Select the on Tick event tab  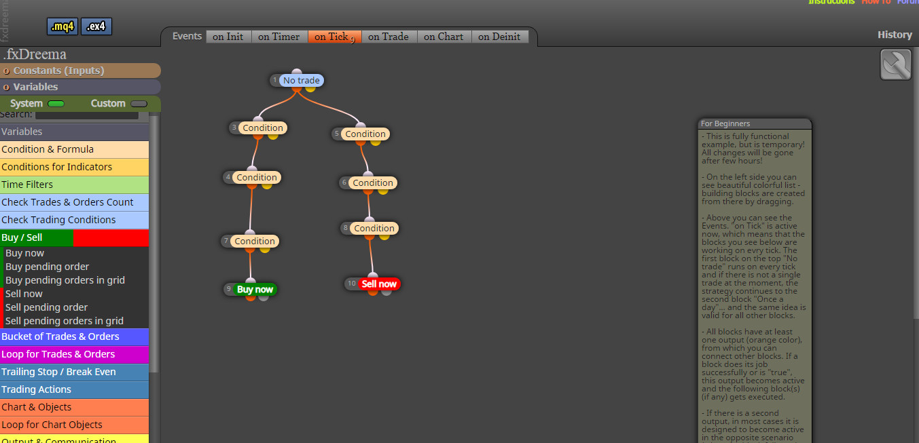click(x=334, y=37)
